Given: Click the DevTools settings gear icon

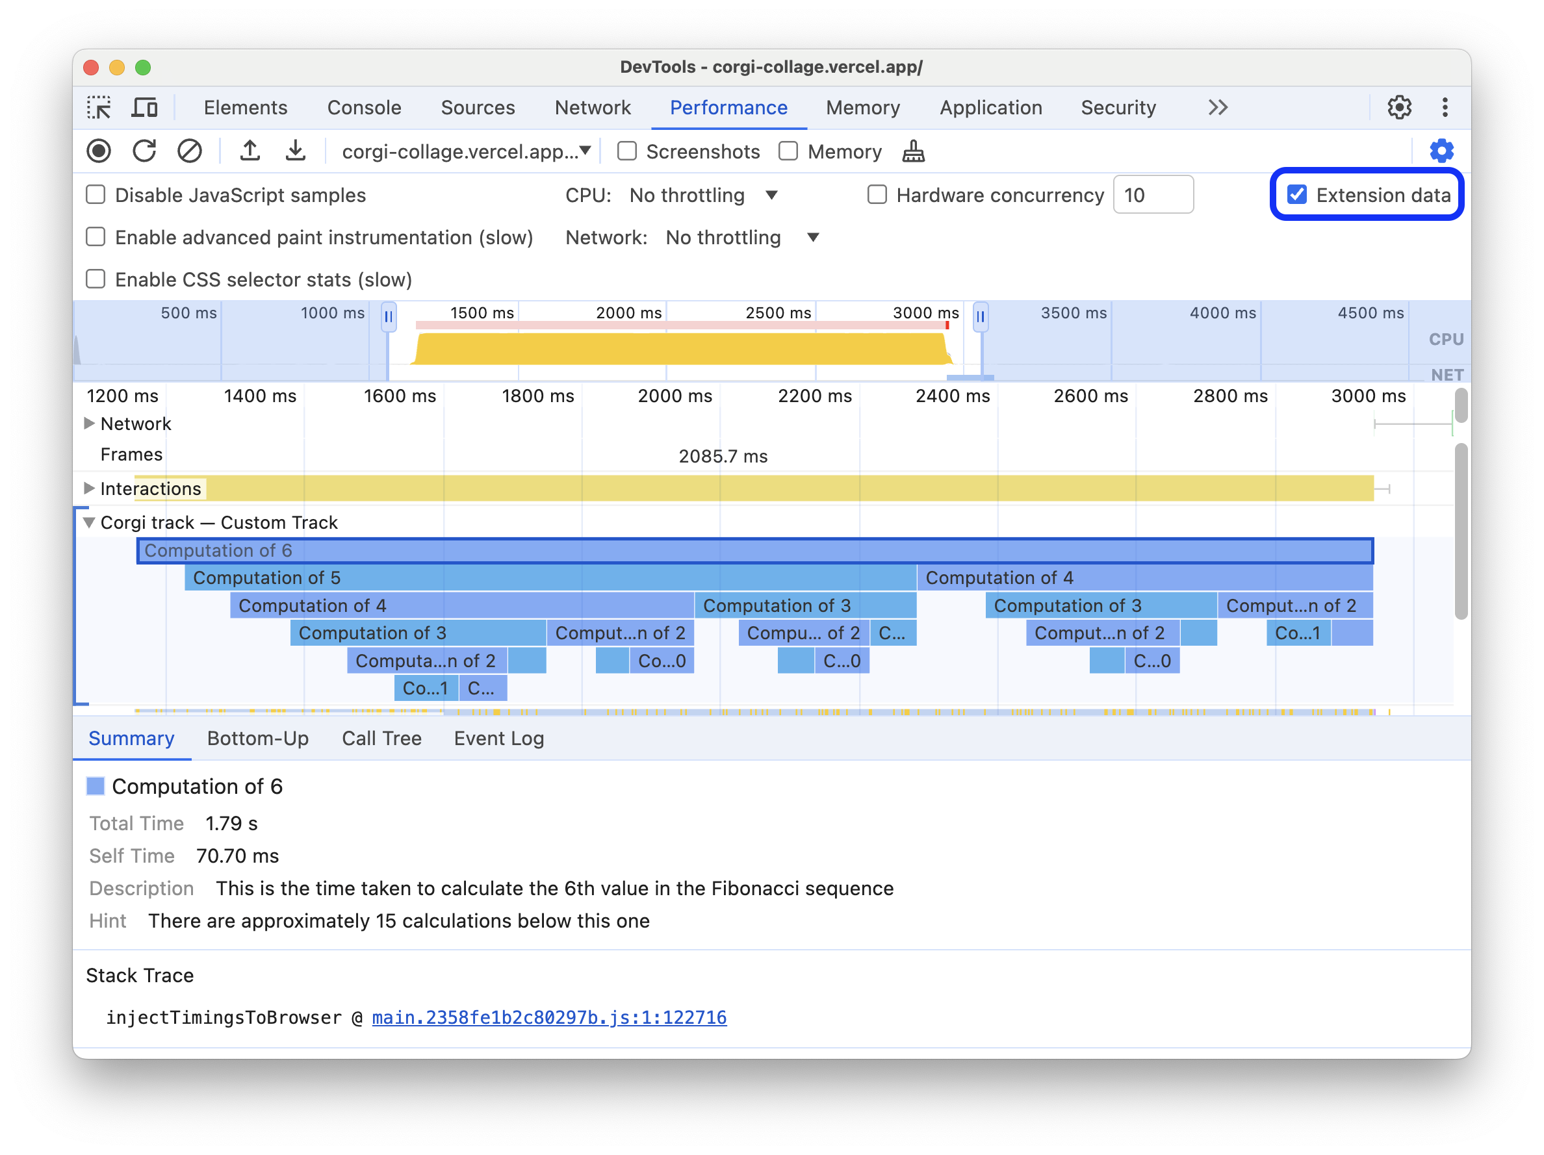Looking at the screenshot, I should pyautogui.click(x=1400, y=107).
